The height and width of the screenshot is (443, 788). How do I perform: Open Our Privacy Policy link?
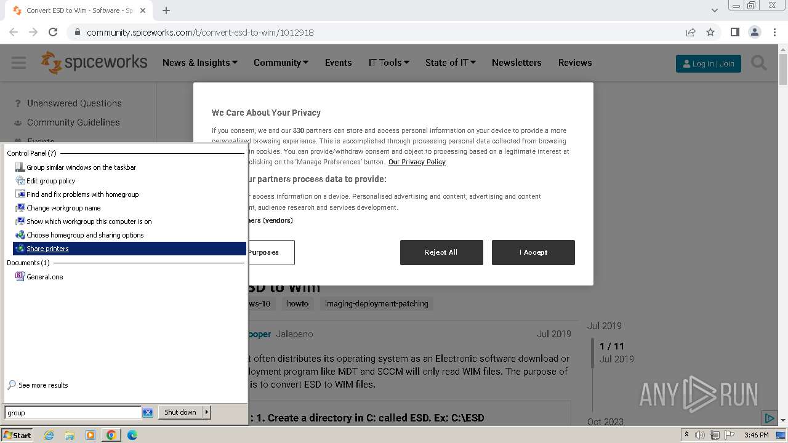417,162
